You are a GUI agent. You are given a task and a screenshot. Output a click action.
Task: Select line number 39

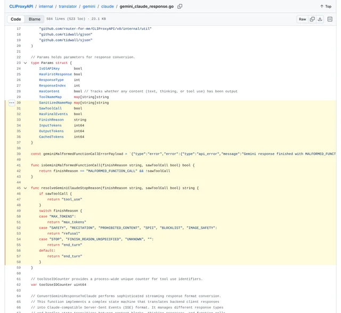19,154
